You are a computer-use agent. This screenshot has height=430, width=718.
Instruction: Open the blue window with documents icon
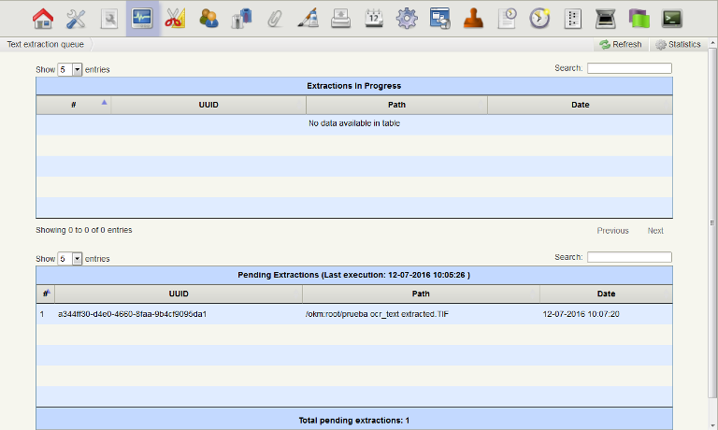[440, 19]
